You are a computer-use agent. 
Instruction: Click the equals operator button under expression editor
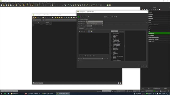coord(79,56)
